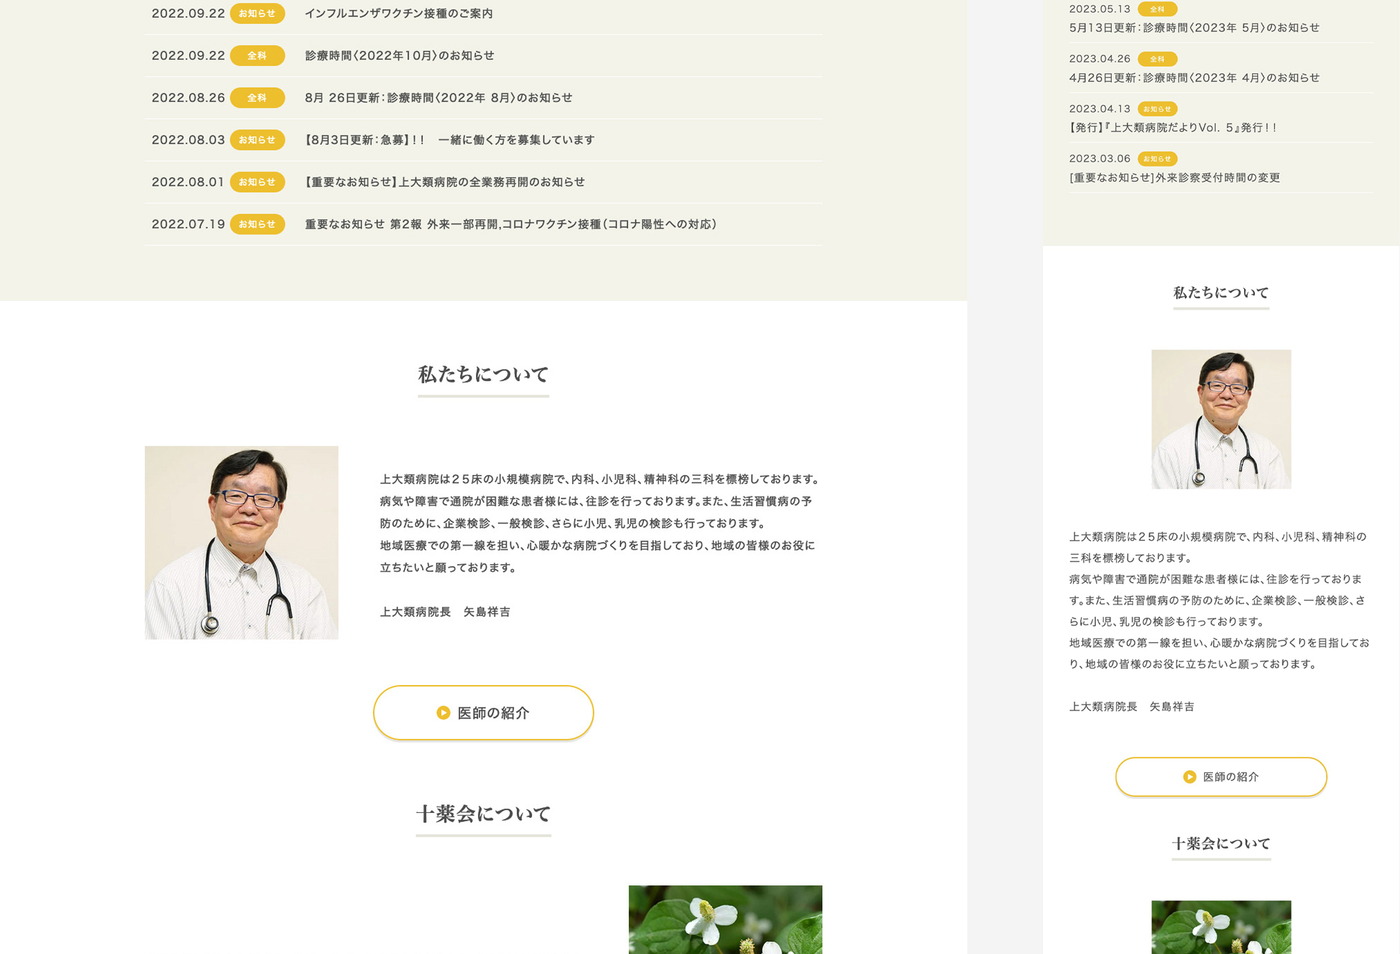Click play icon in small 医師の紹介 button
This screenshot has width=1400, height=954.
(x=1189, y=777)
